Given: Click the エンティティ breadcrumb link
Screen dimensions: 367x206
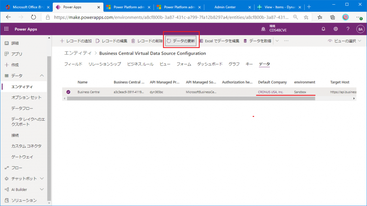Looking at the screenshot, I should (x=78, y=53).
